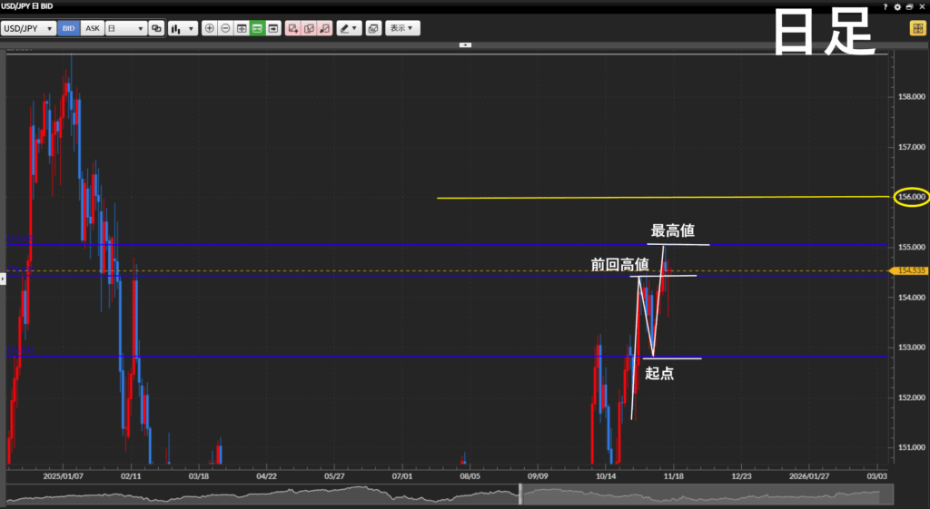Click the compare charts icon beside timeframe
Viewport: 930px width, 509px height.
click(x=156, y=28)
